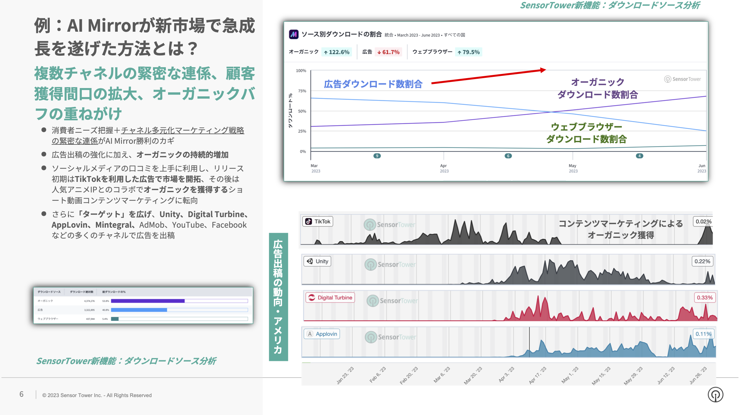Click underlined channel marketing strategy text
Viewport: 739px width, 415px height.
(x=182, y=131)
